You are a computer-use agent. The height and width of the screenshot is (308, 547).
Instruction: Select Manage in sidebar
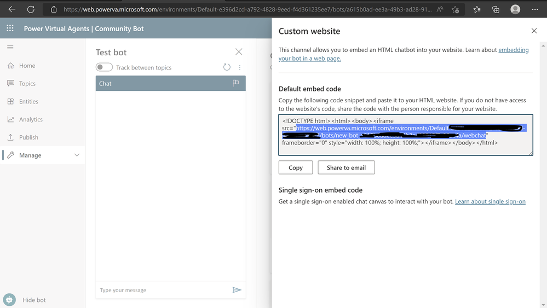click(x=43, y=155)
